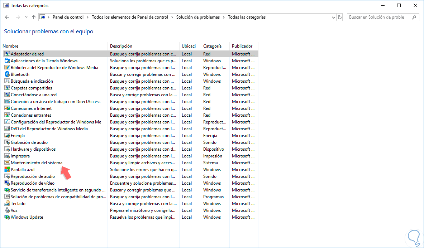Screen dimensions: 424x248
Task: Click the Bluetooth troubleshooter icon
Action: [x=7, y=74]
